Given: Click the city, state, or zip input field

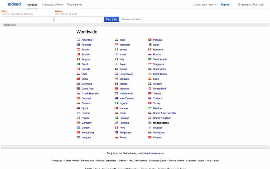Looking at the screenshot, I should coord(78,19).
